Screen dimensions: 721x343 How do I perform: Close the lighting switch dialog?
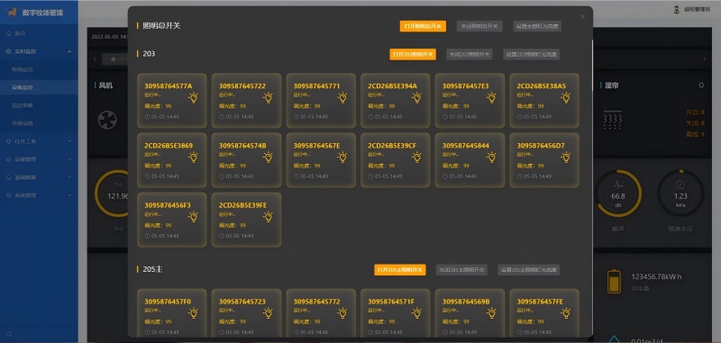click(582, 16)
